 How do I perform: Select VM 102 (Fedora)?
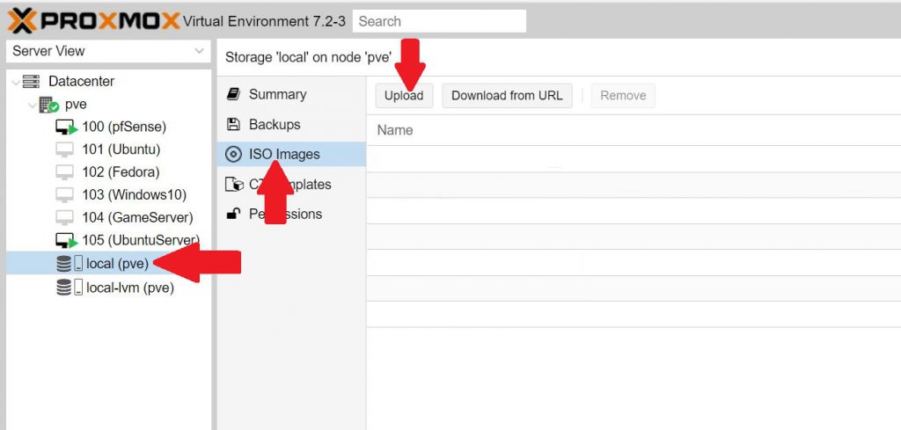pyautogui.click(x=121, y=172)
